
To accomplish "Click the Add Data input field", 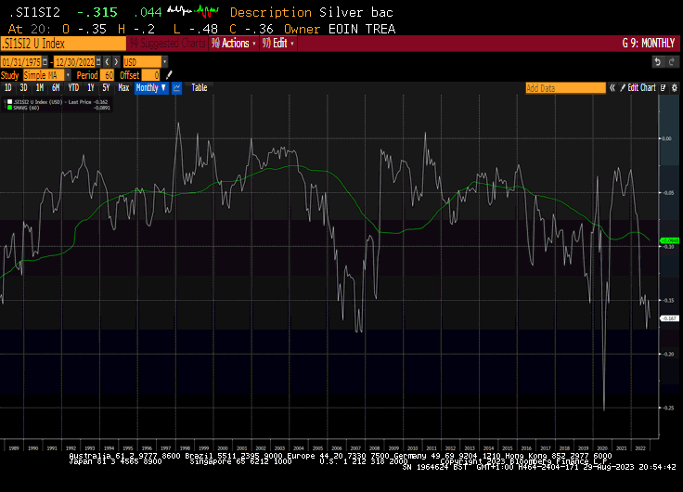I will click(x=565, y=87).
